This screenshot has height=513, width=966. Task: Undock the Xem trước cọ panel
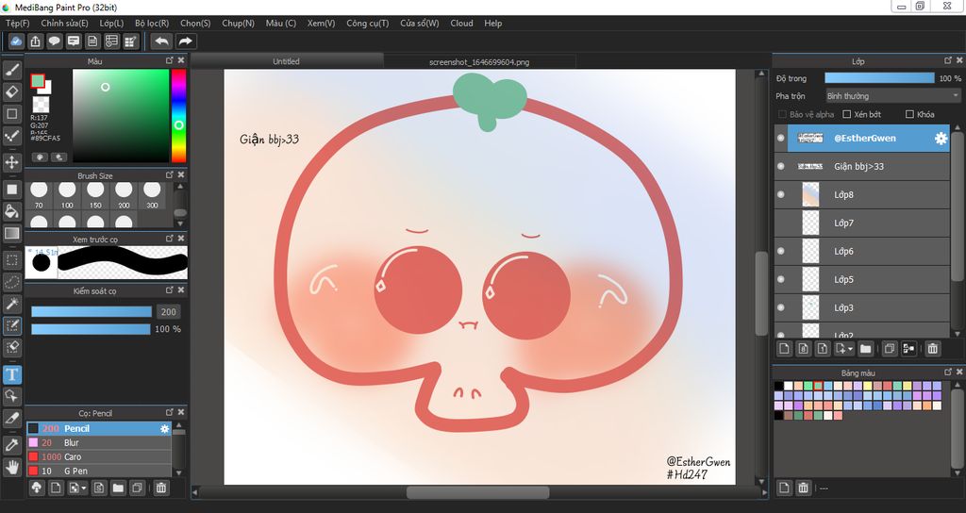click(170, 239)
